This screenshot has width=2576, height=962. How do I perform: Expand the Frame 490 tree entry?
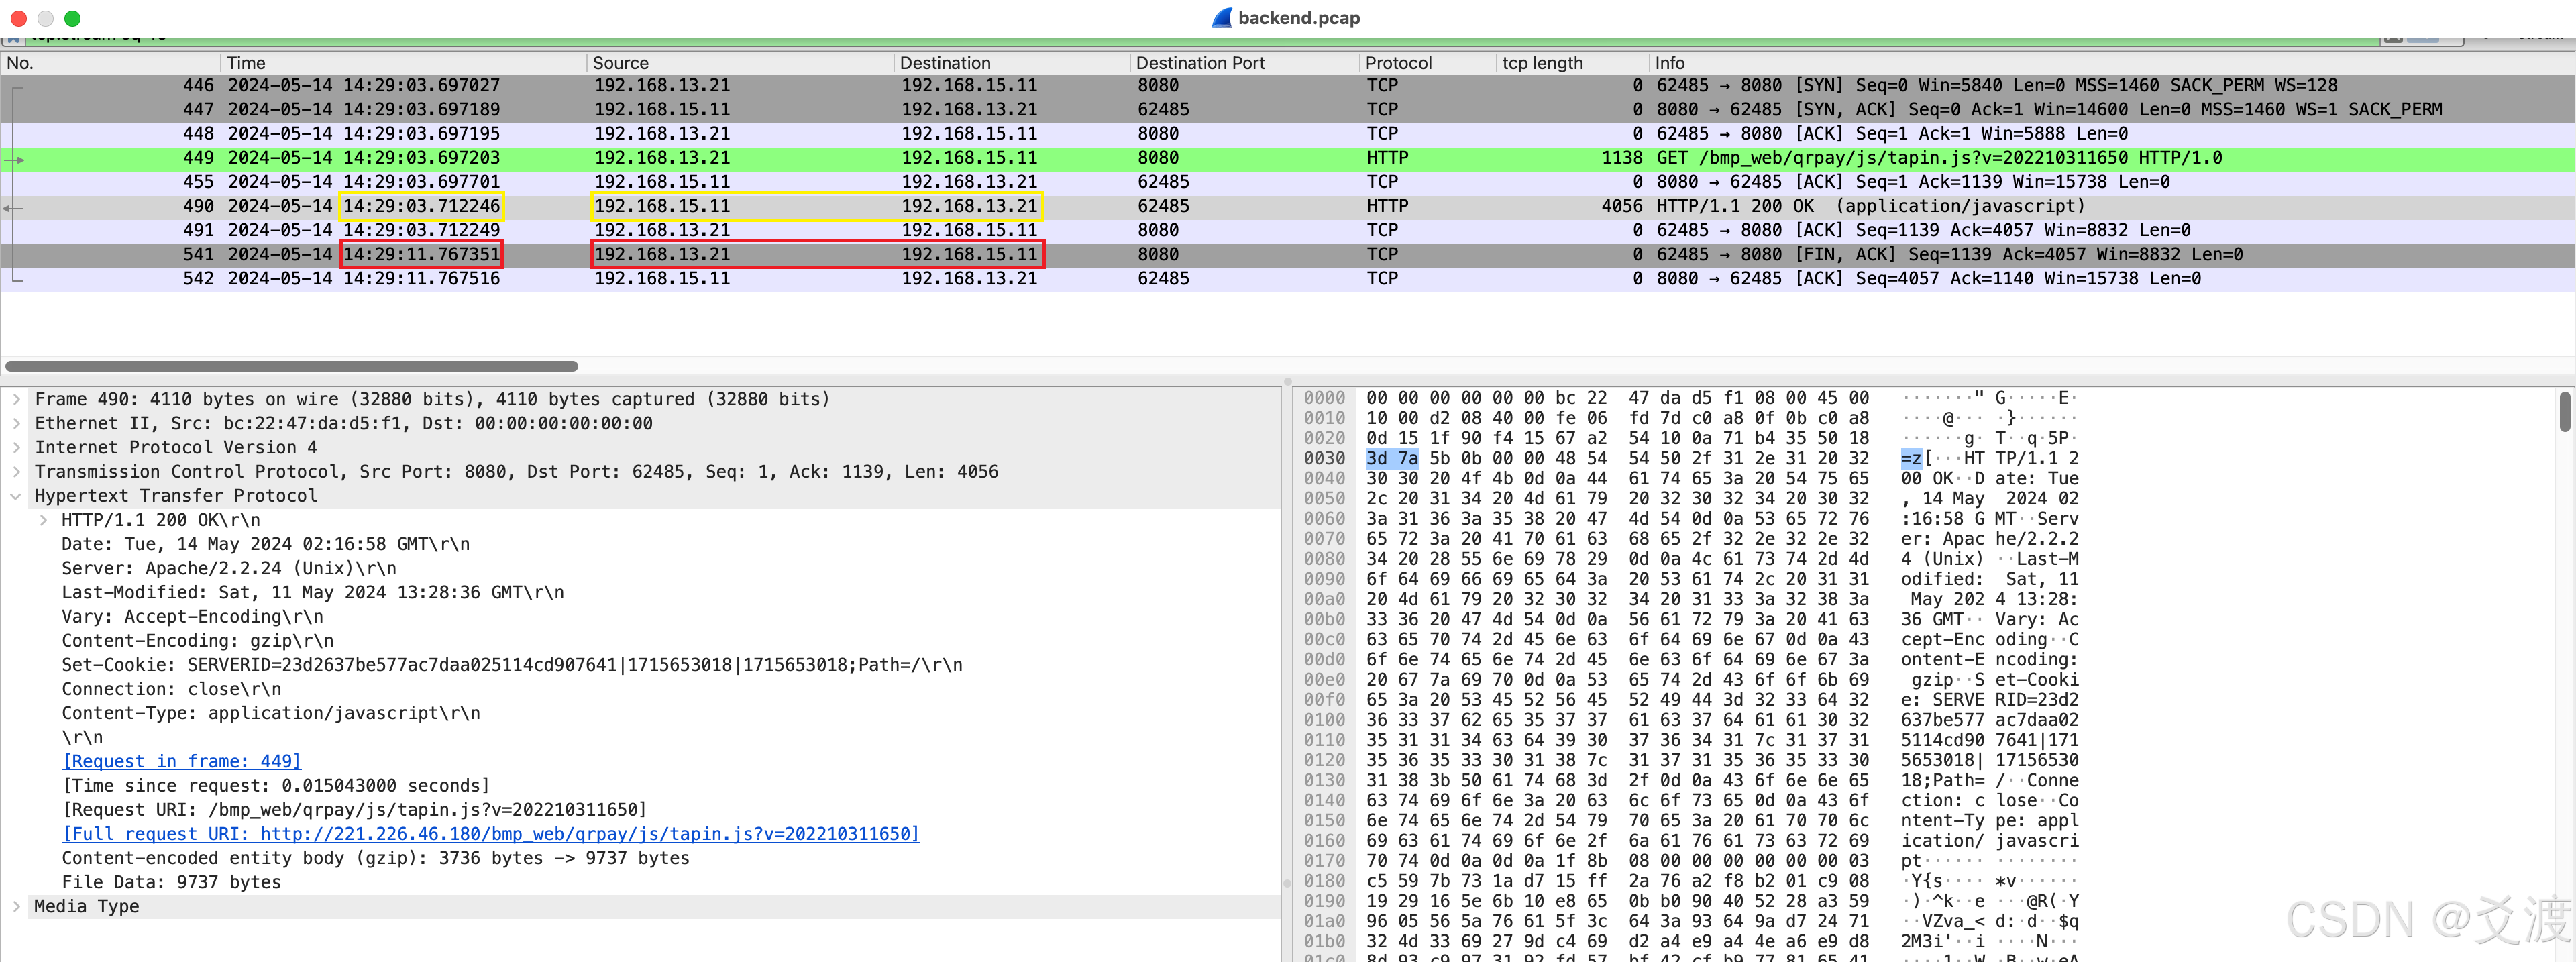click(16, 399)
